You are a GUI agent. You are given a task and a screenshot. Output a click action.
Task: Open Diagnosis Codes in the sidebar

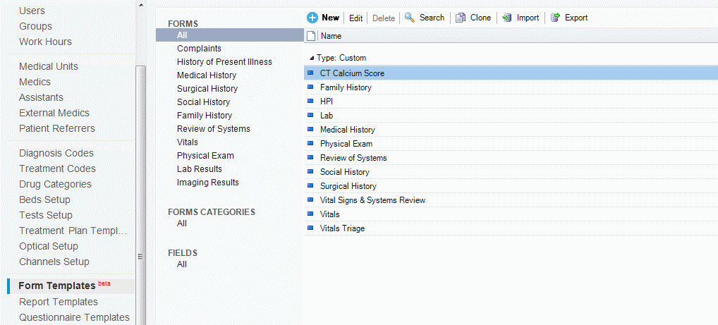(x=57, y=153)
